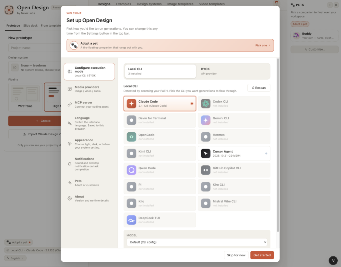Click the Open Design logo icon

click(x=9, y=10)
